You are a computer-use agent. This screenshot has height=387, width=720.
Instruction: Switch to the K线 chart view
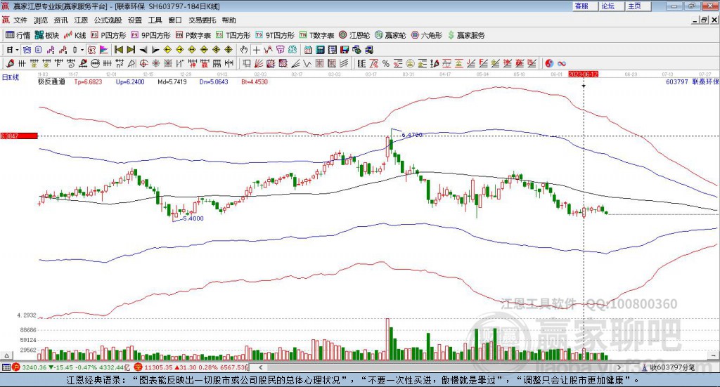click(75, 35)
